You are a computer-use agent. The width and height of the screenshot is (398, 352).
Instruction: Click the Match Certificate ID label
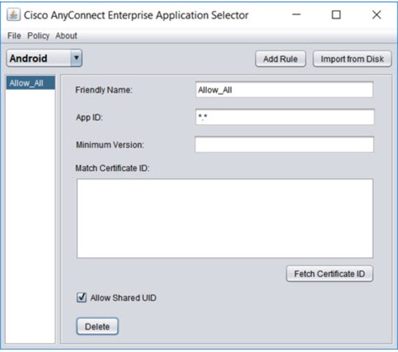pos(112,168)
